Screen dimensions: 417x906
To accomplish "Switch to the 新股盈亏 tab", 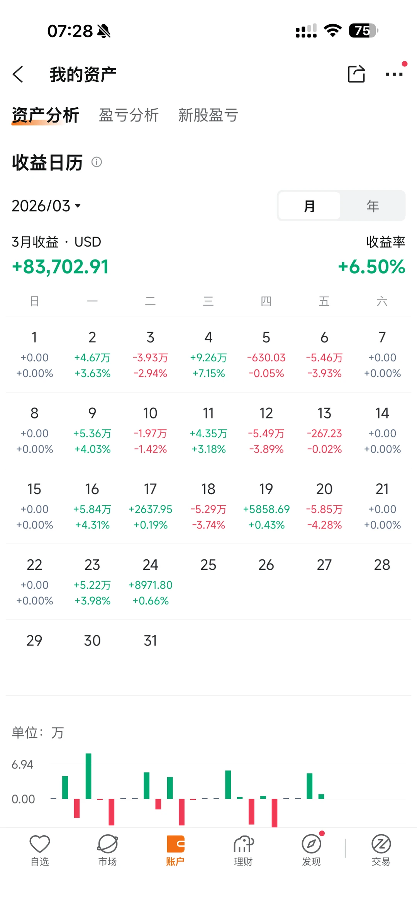I will tap(208, 115).
